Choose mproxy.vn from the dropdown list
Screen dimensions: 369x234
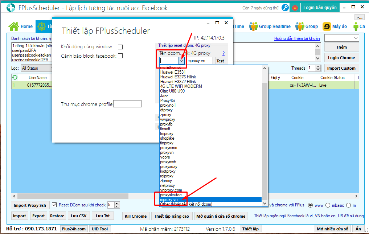click(210, 200)
